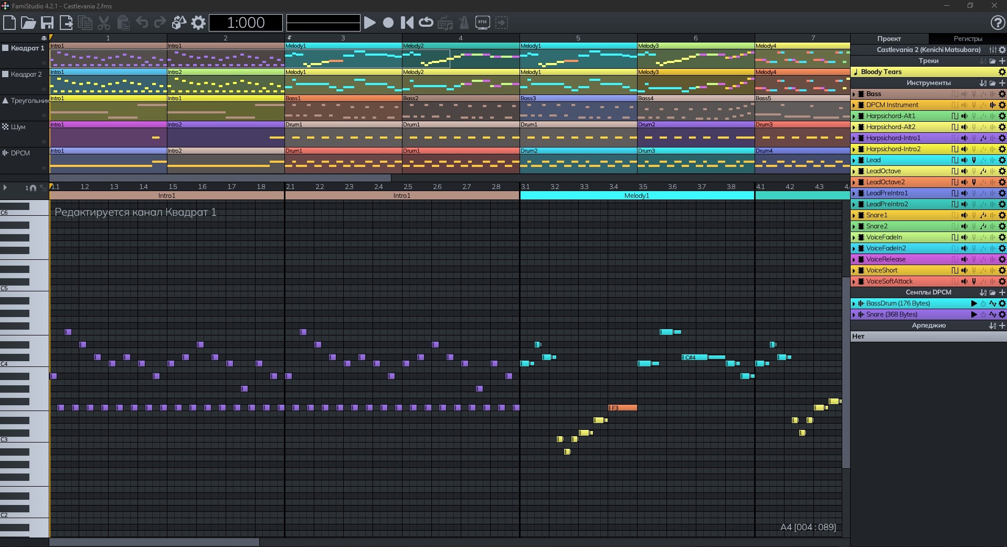Switch to the Регистры tab
This screenshot has width=1007, height=547.
click(x=967, y=38)
